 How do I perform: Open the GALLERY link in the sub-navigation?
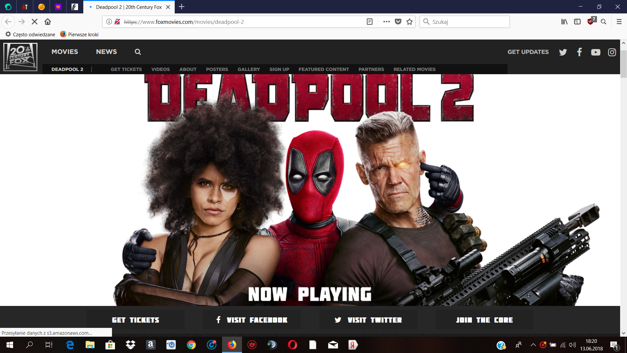tap(249, 69)
